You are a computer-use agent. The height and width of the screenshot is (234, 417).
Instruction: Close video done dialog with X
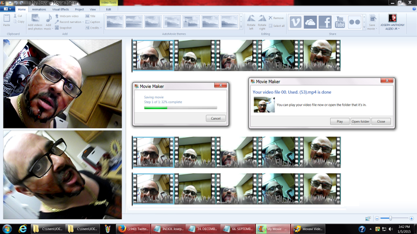[387, 81]
